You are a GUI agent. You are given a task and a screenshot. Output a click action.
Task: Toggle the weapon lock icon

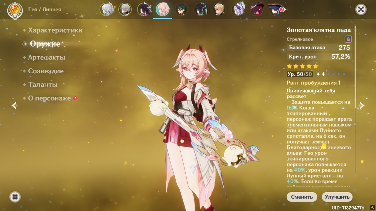coord(348,39)
